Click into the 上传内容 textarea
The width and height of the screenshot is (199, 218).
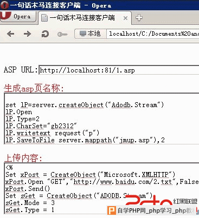101,188
